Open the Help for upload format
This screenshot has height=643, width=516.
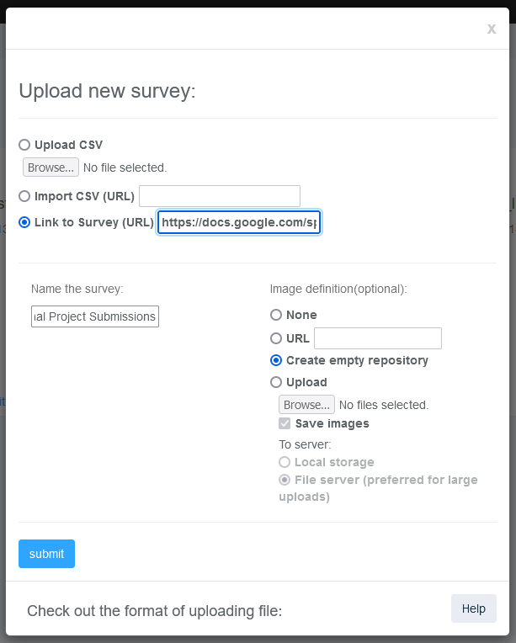click(x=474, y=608)
